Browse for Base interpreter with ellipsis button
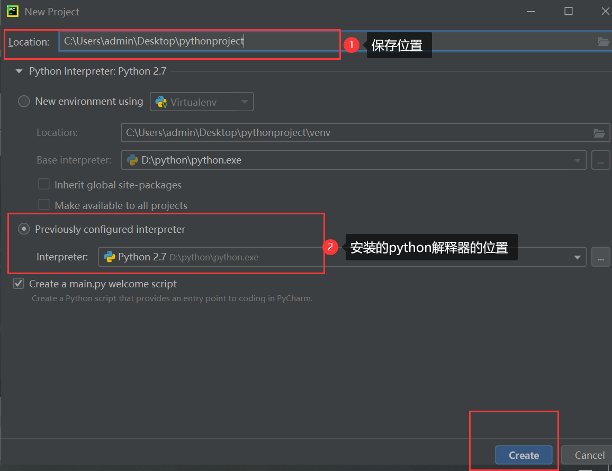 601,160
